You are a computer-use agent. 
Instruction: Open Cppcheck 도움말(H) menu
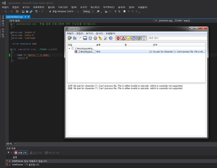110,33
